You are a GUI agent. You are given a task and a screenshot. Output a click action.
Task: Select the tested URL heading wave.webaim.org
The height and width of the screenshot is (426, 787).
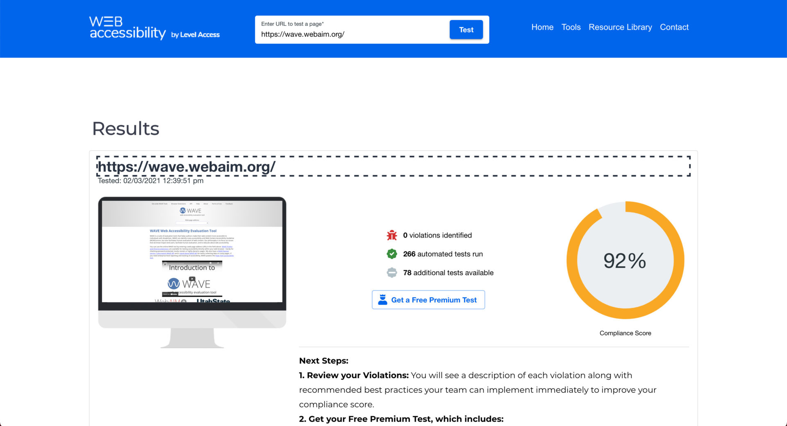tap(187, 167)
